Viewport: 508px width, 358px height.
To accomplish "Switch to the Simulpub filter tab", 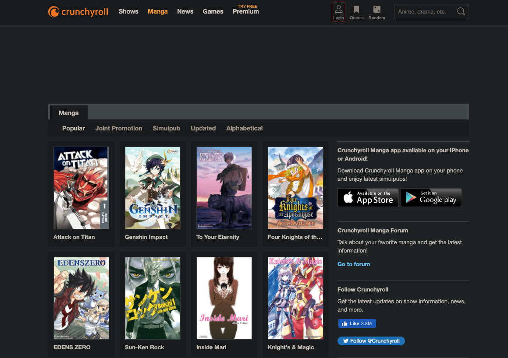I will (166, 128).
